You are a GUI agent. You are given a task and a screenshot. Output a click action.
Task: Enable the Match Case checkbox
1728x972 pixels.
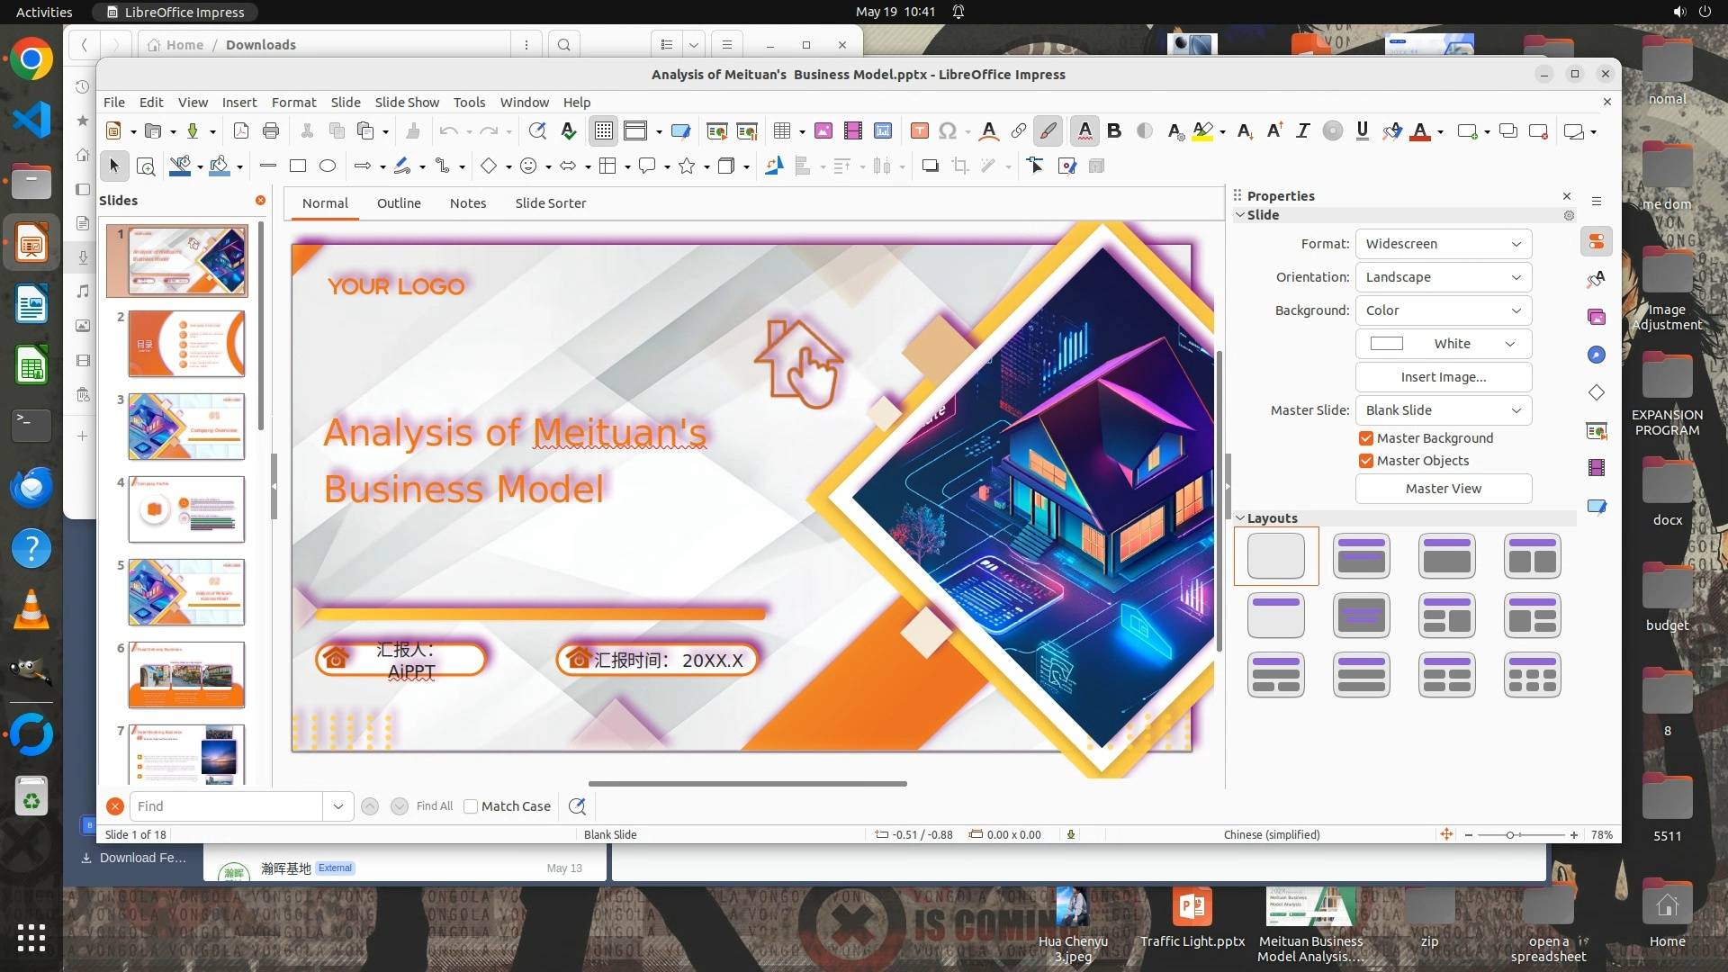471,806
